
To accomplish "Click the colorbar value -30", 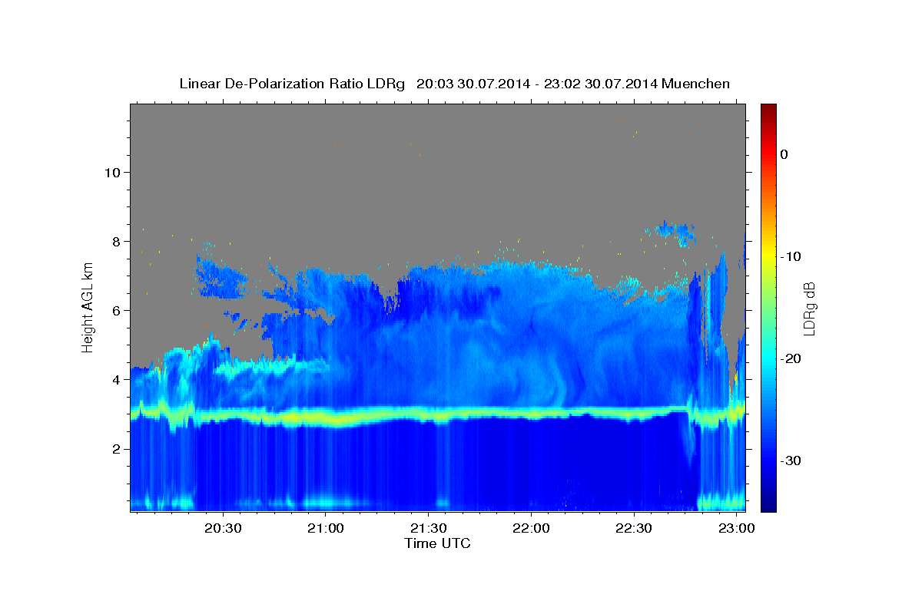I will click(x=791, y=460).
